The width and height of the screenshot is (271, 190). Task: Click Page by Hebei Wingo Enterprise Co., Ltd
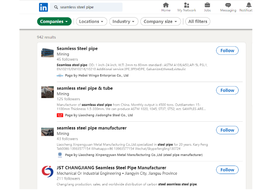[x=96, y=76]
